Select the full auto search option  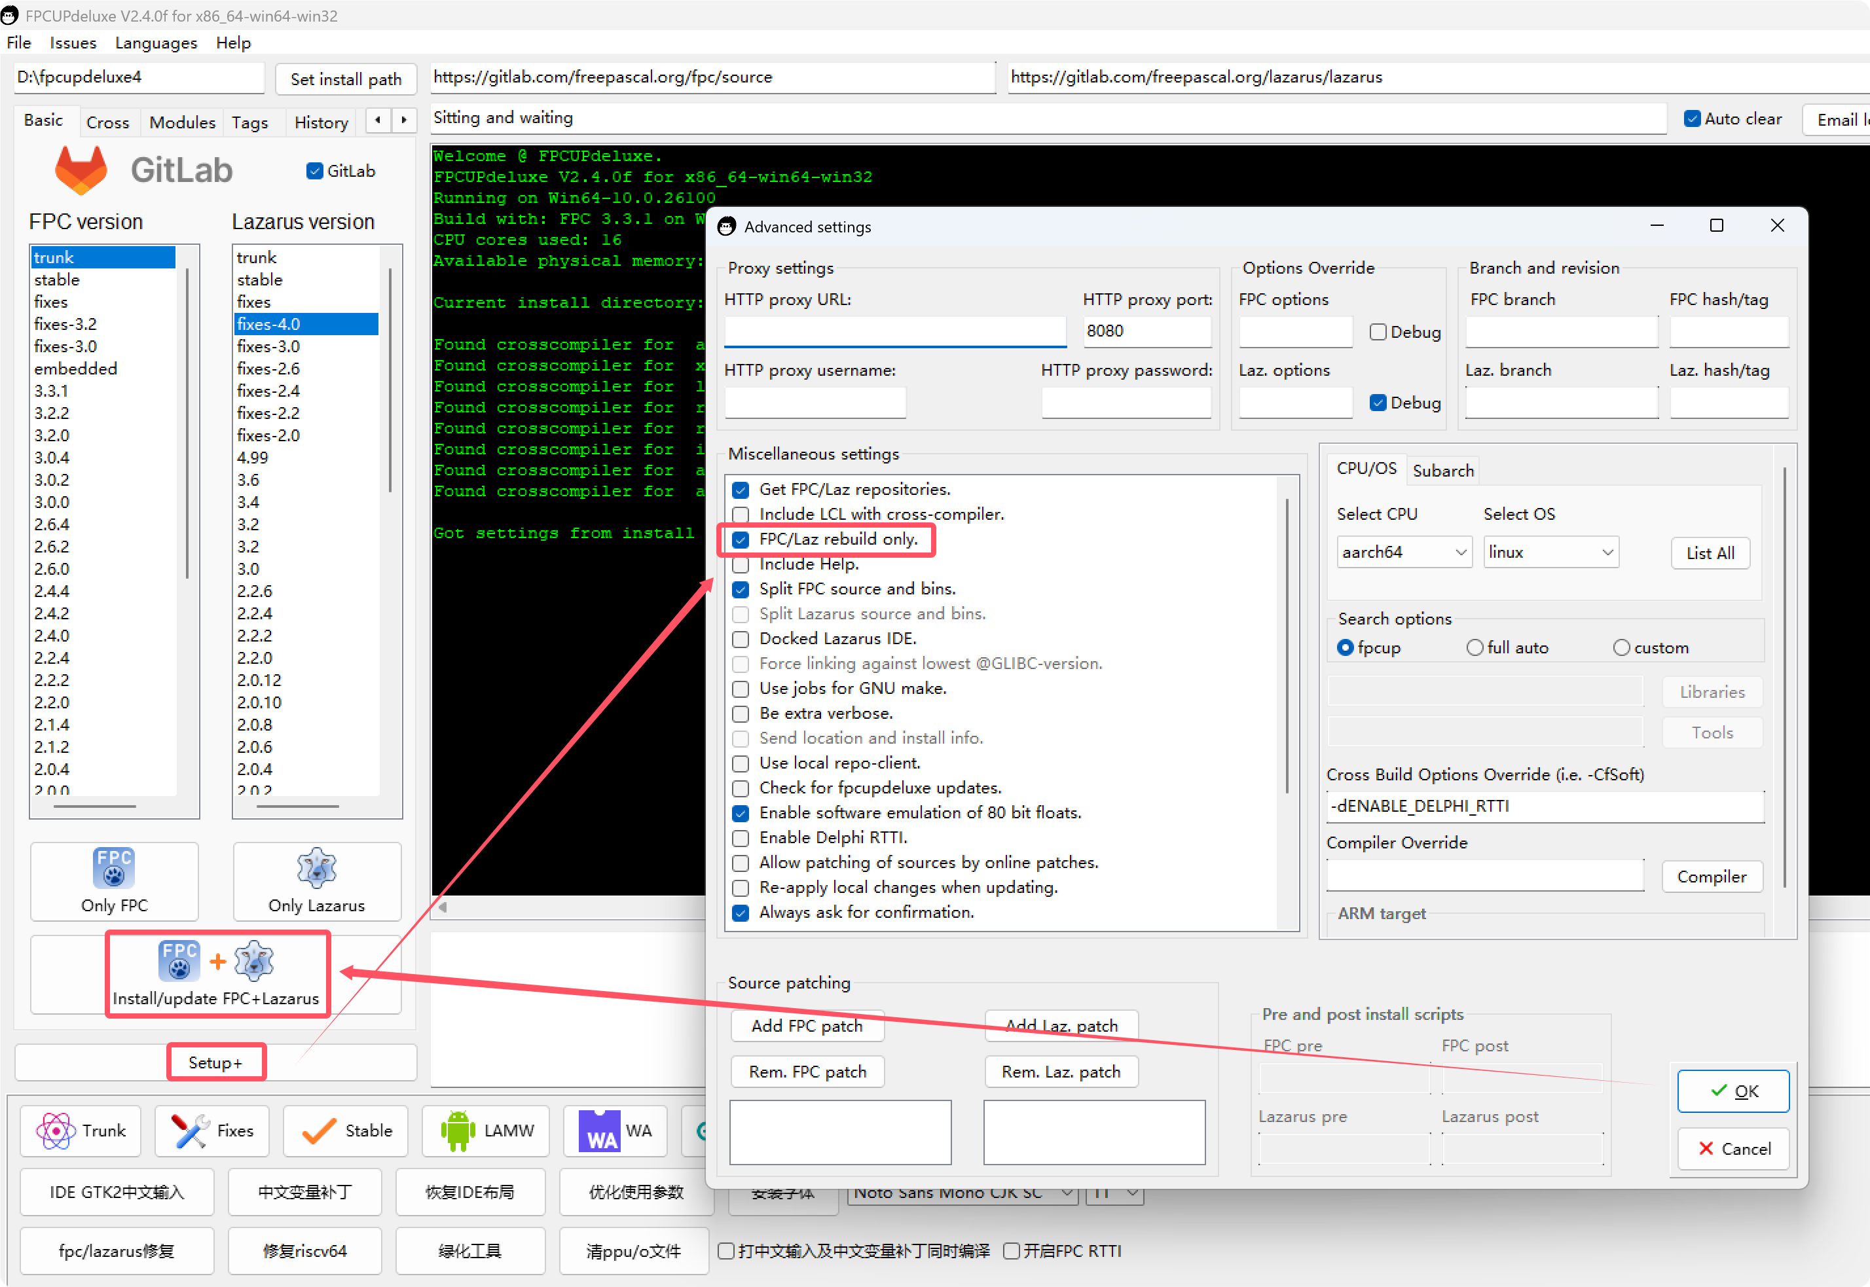(x=1475, y=647)
